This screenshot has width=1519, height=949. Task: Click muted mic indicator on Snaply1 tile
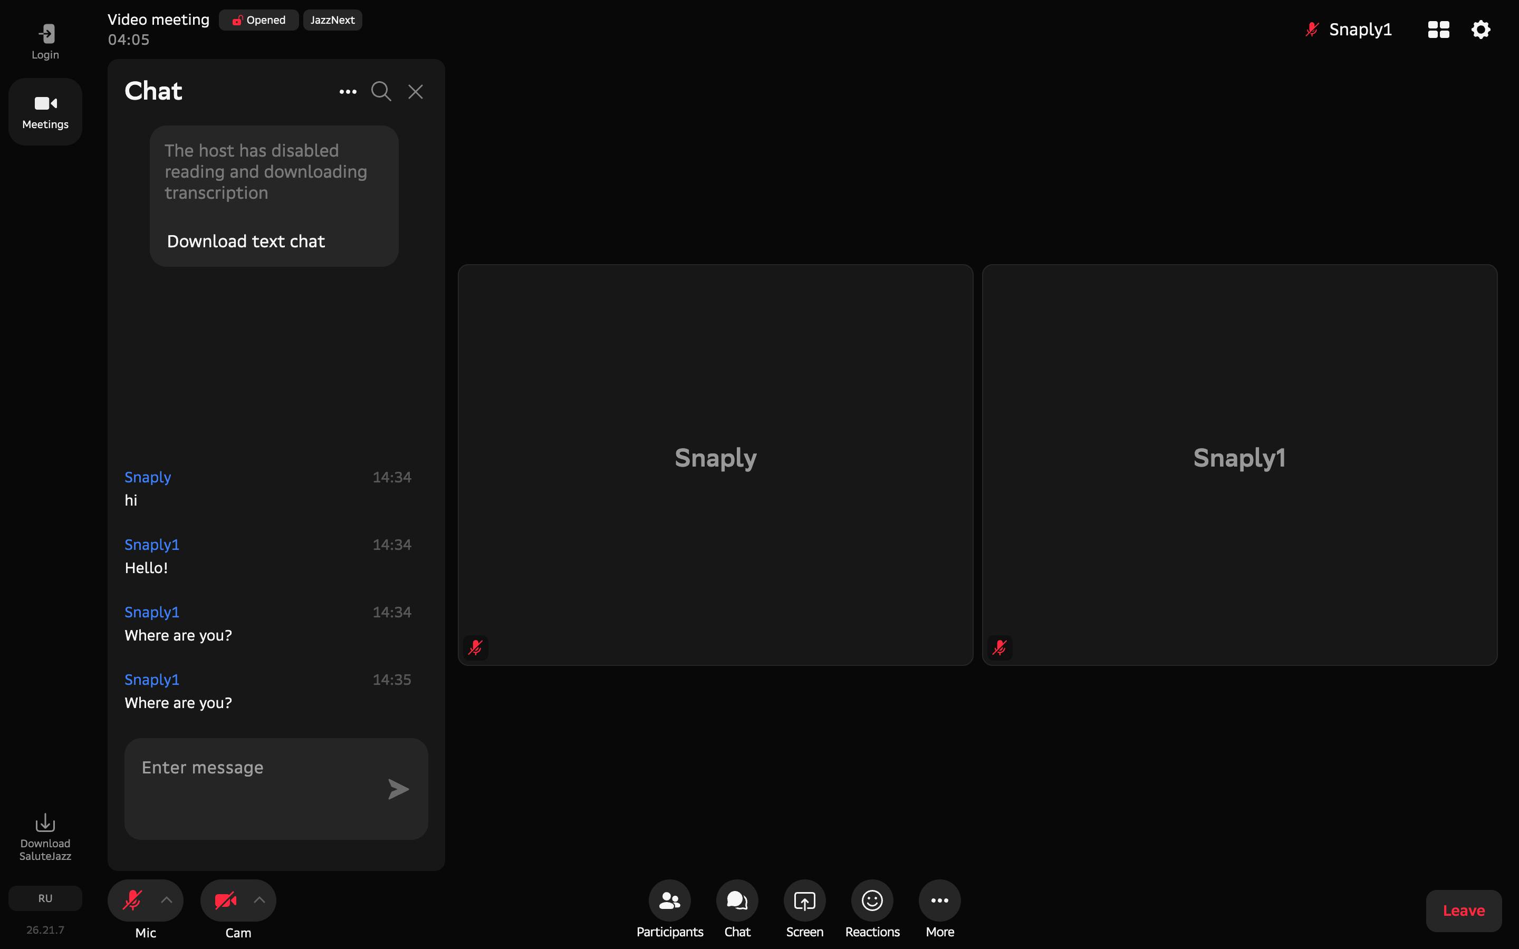point(1000,647)
